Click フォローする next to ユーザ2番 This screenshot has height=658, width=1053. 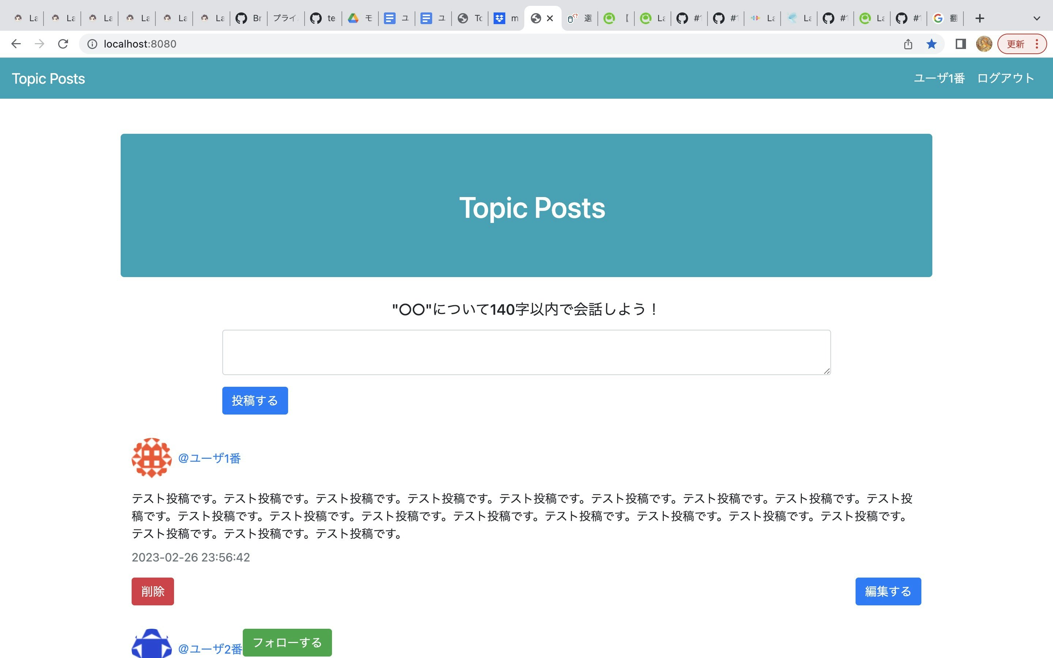[x=287, y=642]
